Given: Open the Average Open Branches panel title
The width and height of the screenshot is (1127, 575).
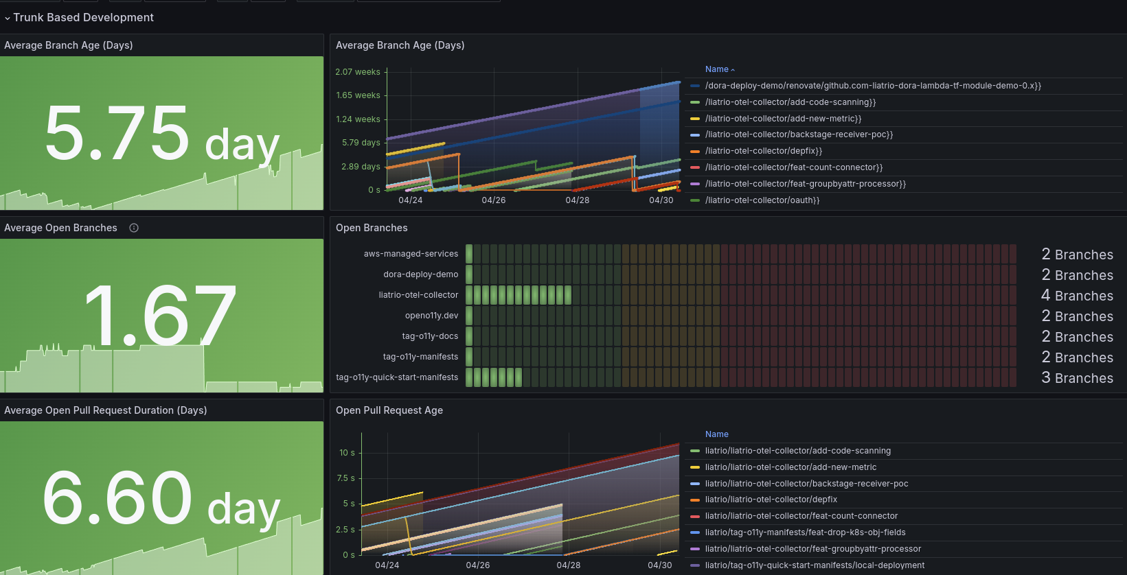Looking at the screenshot, I should tap(60, 228).
